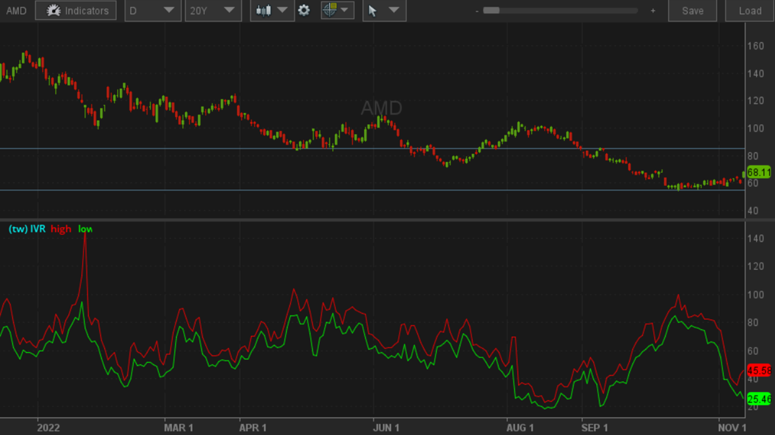Screen dimensions: 775x435
Task: Expand the cursor tool dropdown arrow
Action: click(393, 11)
